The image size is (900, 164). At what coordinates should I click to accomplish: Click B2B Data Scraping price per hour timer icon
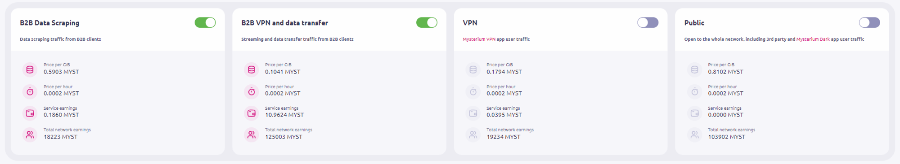(30, 91)
